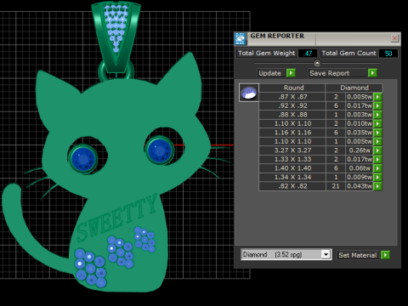Click the cat's right blue eye gem
This screenshot has width=408, height=306.
(x=160, y=150)
